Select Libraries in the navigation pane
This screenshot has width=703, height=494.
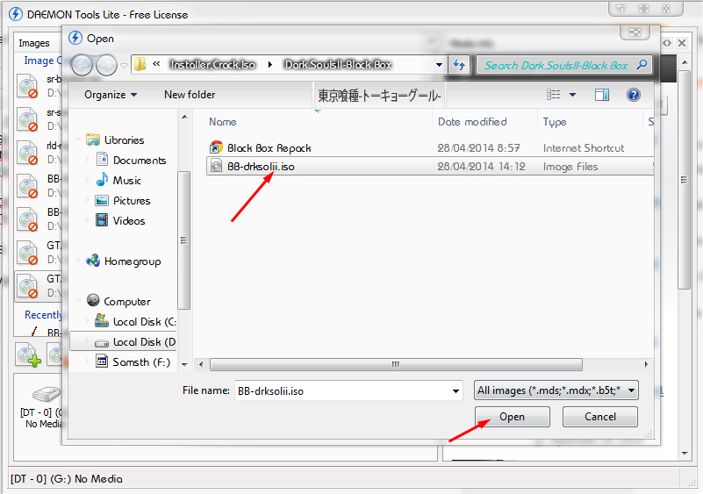(125, 140)
